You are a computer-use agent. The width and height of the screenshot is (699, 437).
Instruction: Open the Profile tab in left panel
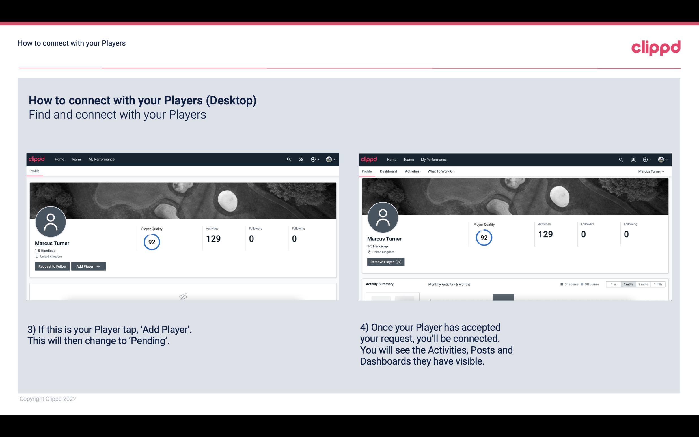click(x=35, y=171)
